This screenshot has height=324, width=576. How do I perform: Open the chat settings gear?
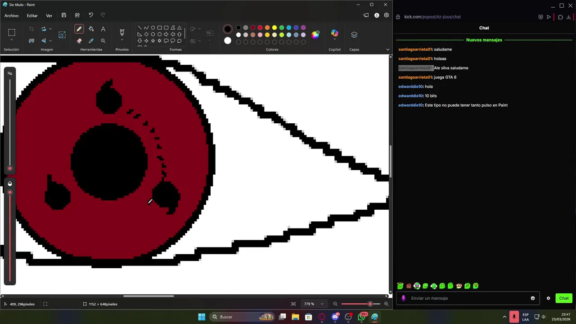[x=548, y=298]
